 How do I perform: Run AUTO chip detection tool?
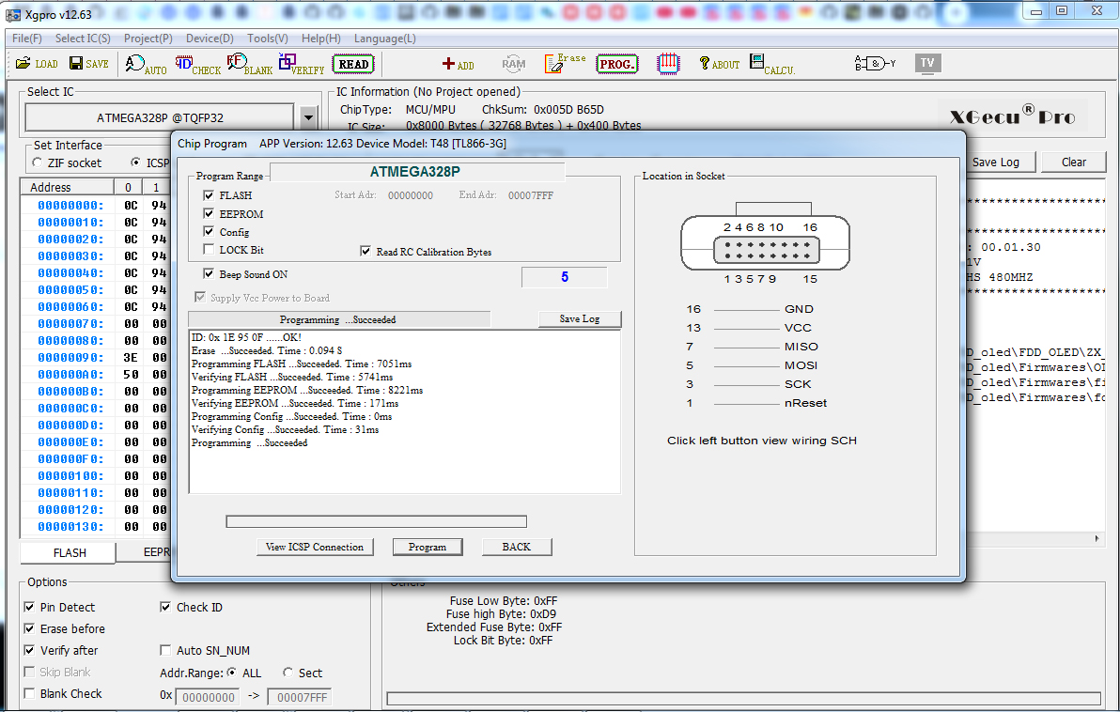(x=146, y=64)
